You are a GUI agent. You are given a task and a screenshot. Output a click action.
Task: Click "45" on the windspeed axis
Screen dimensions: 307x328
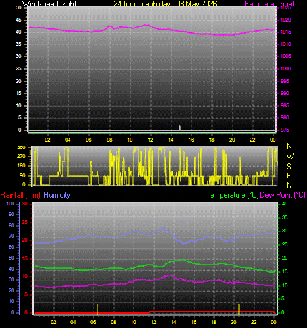[18, 20]
